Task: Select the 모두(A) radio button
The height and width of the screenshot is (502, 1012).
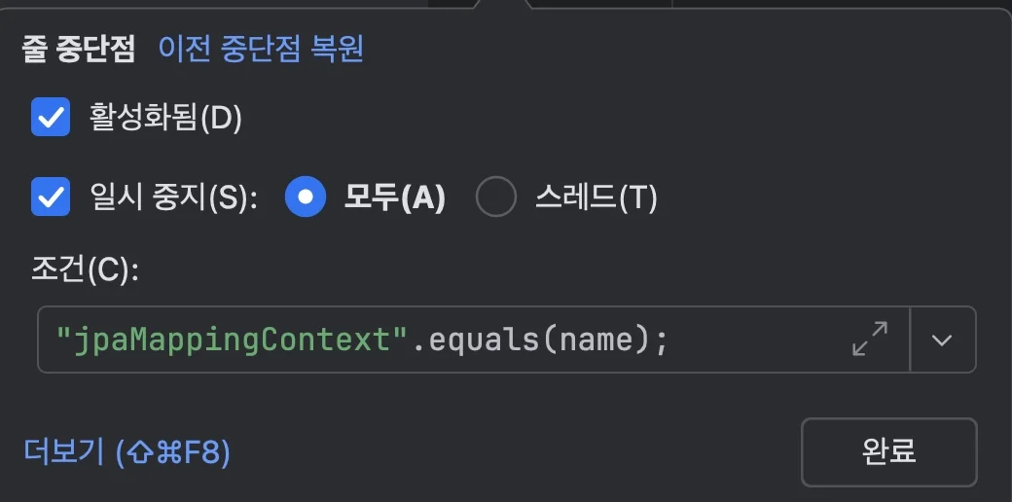Action: pyautogui.click(x=305, y=197)
